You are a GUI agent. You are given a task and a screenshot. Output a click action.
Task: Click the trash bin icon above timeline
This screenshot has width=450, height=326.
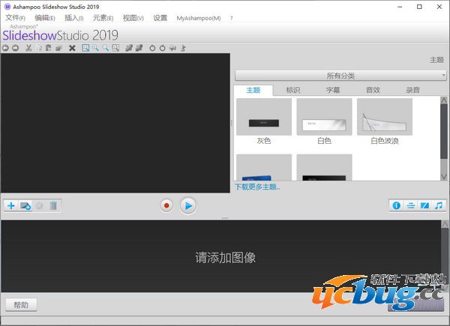coord(53,205)
